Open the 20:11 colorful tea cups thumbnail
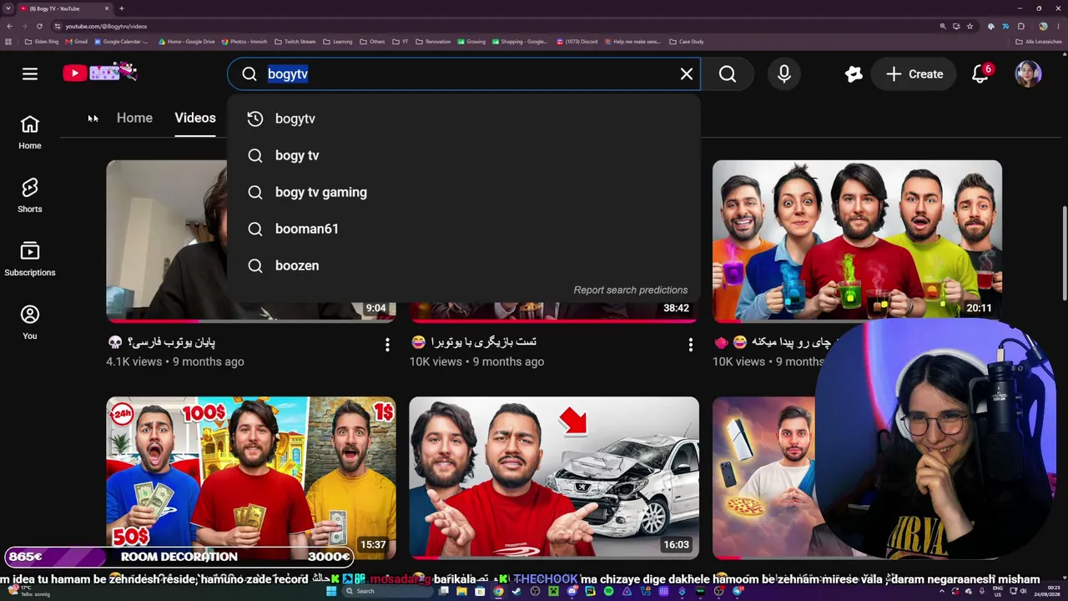This screenshot has height=601, width=1068. [857, 240]
